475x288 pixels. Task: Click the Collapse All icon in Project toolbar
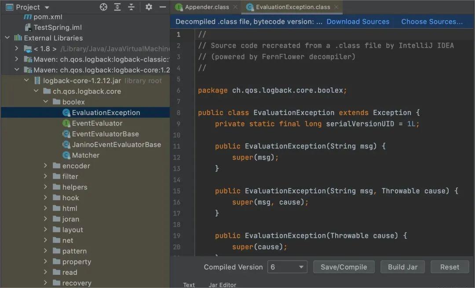pyautogui.click(x=131, y=7)
